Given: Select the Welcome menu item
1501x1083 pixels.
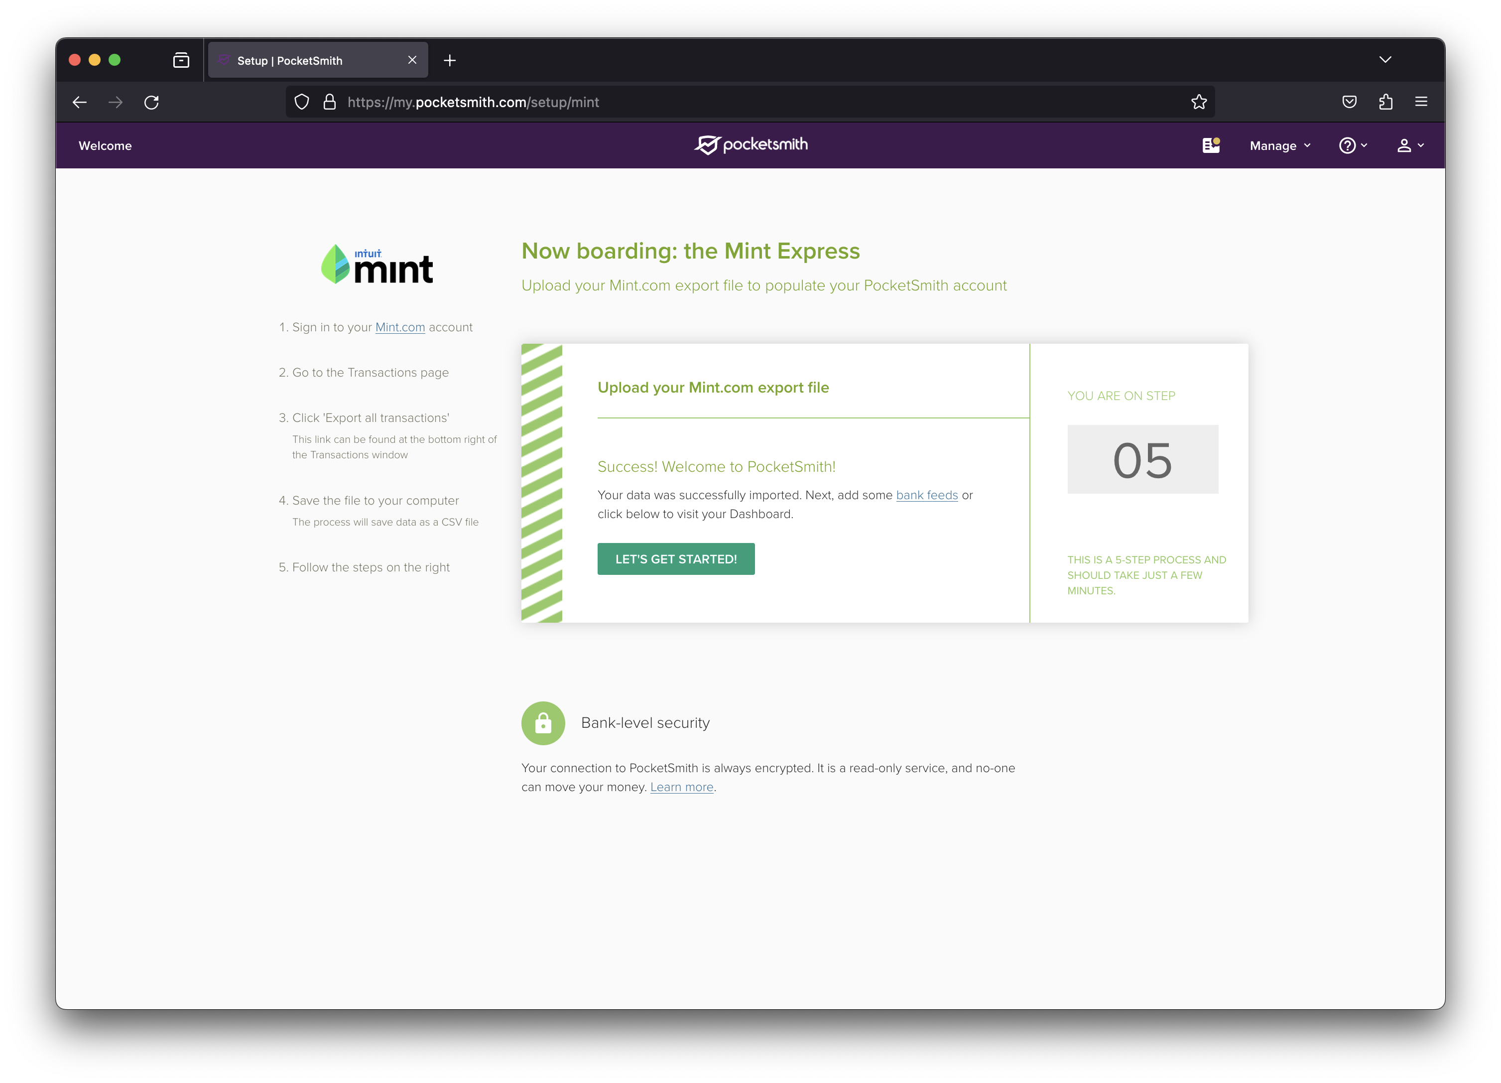Looking at the screenshot, I should click(105, 145).
